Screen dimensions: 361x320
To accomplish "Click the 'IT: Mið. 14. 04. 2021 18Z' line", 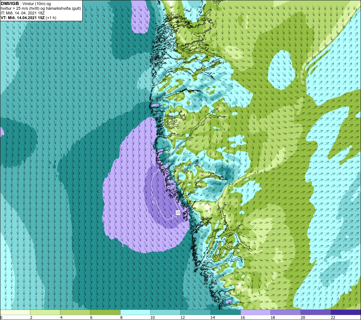I will pyautogui.click(x=22, y=13).
